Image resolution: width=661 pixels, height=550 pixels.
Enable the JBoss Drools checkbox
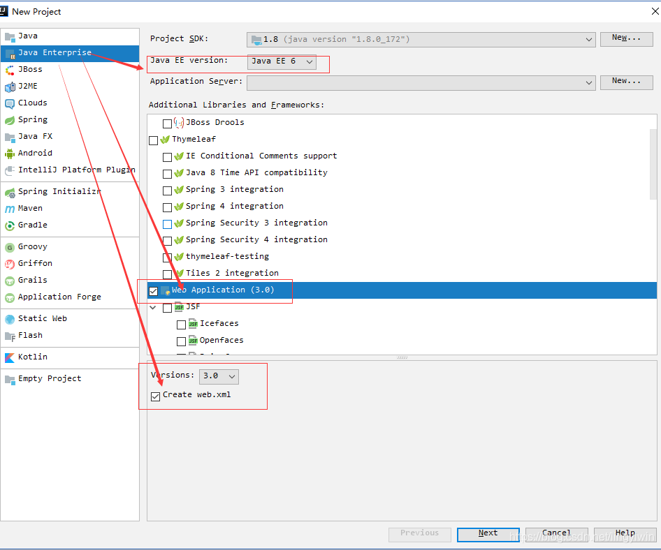point(168,124)
